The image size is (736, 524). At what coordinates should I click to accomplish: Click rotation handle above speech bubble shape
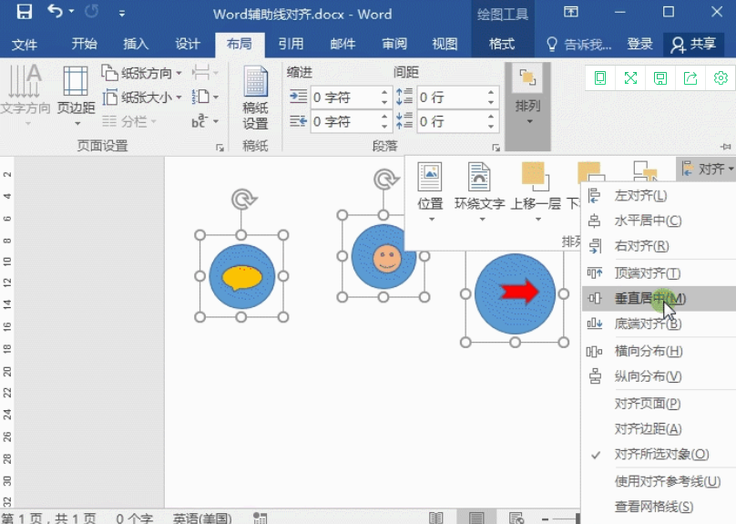pos(240,200)
